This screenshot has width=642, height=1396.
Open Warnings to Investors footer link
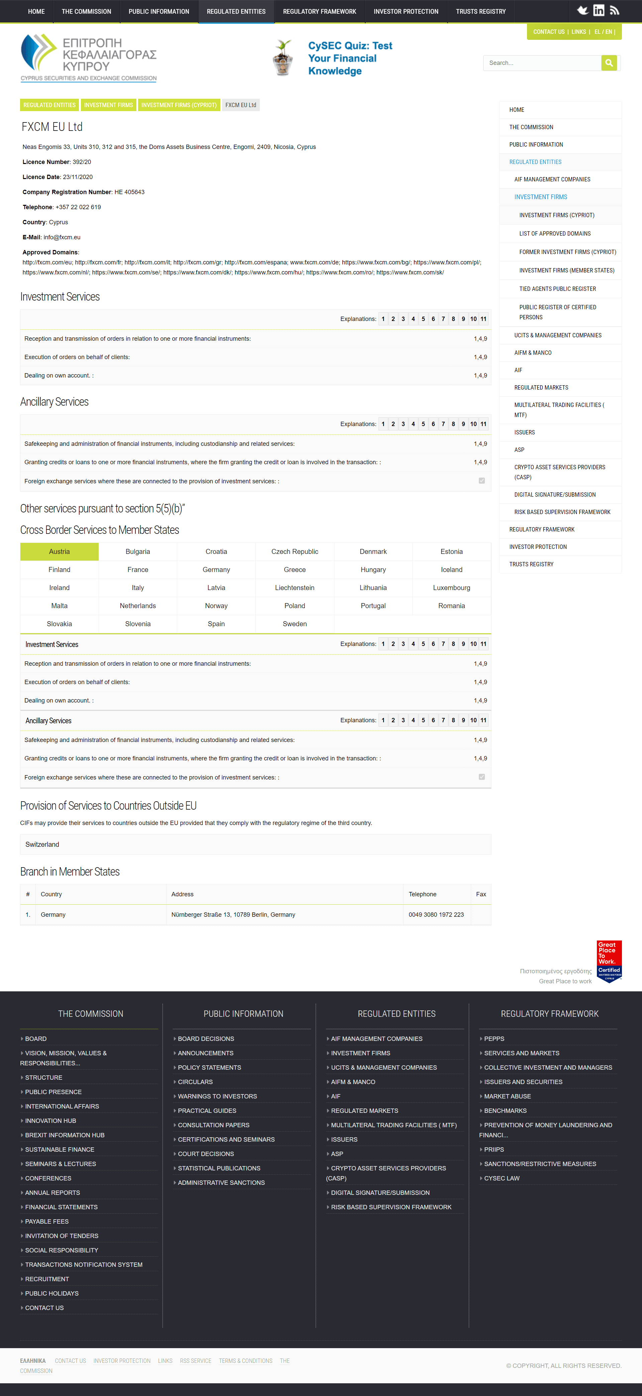tap(217, 1096)
